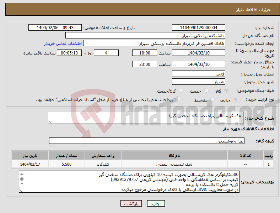Select the متوسط purchase type radio
Screen dimensions: 280x213
pos(212,99)
